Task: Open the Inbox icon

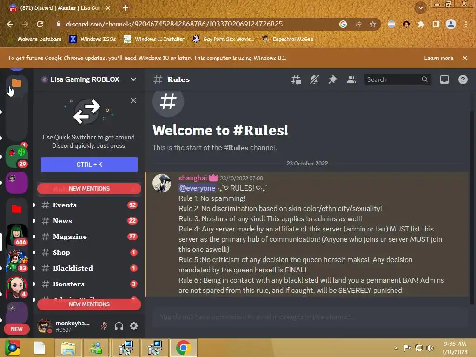Action: [x=444, y=80]
